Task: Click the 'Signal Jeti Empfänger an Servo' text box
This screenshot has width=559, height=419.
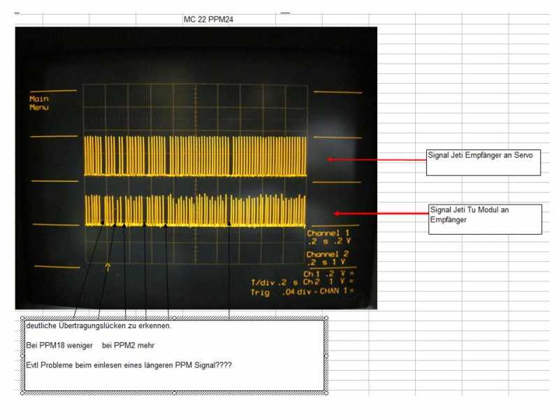Action: tap(483, 163)
